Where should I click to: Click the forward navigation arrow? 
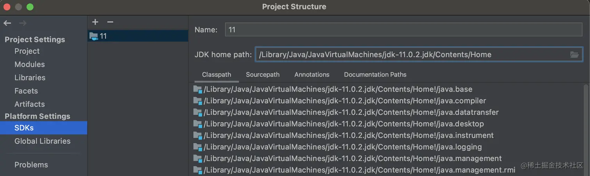click(23, 23)
